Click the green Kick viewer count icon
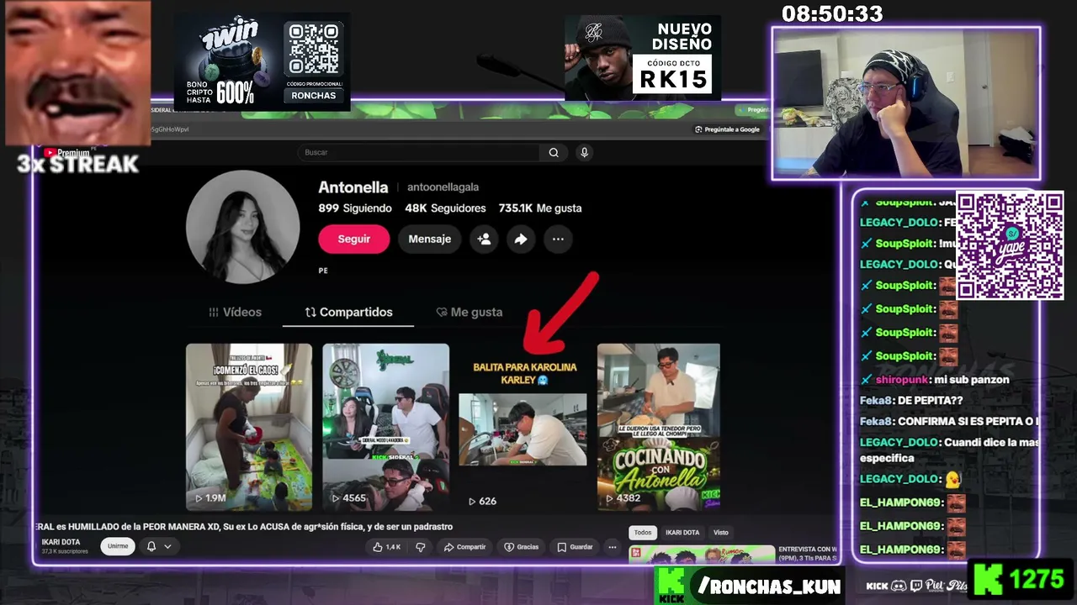 (987, 579)
